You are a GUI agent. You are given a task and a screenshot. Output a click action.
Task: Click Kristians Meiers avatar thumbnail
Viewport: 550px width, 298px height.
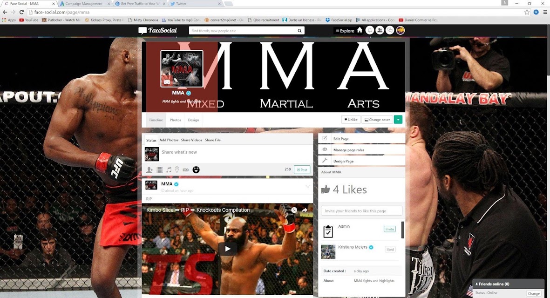[328, 252]
